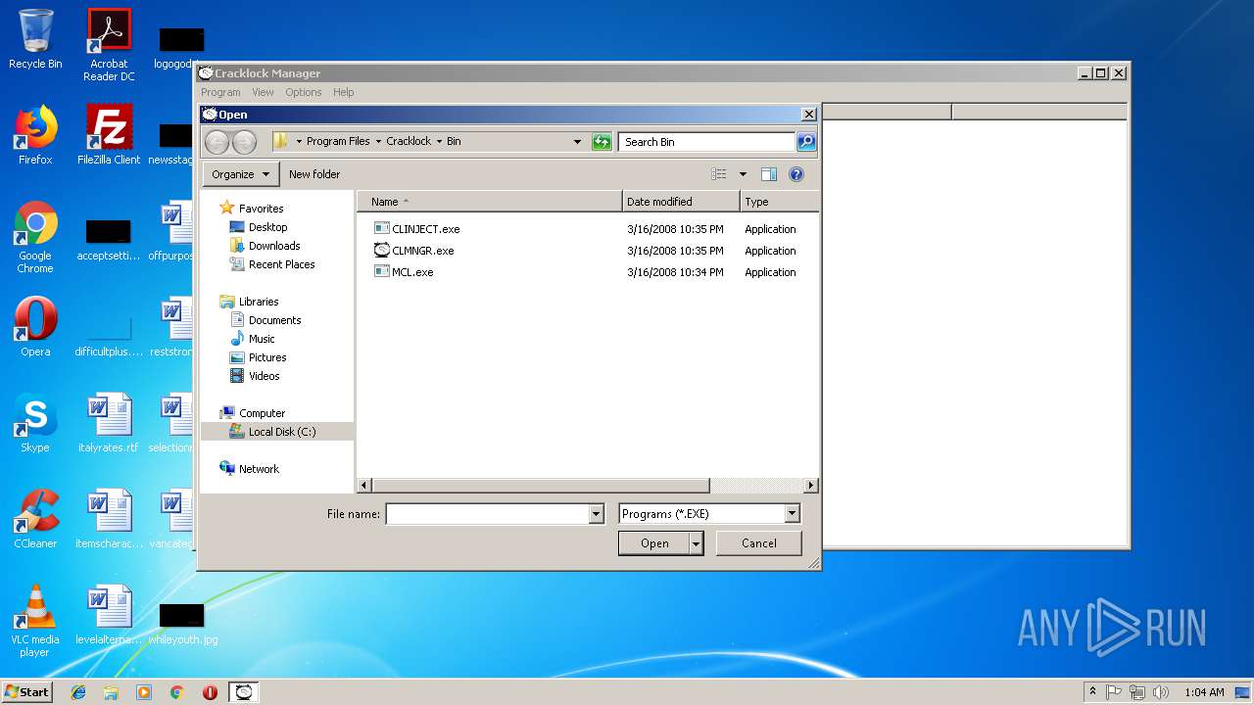Click Windows Explorer taskbar folder icon
The image size is (1254, 705).
click(111, 692)
